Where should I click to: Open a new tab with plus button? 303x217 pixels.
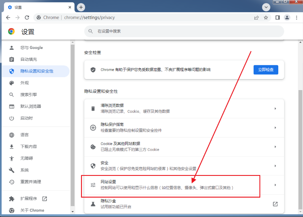click(81, 7)
